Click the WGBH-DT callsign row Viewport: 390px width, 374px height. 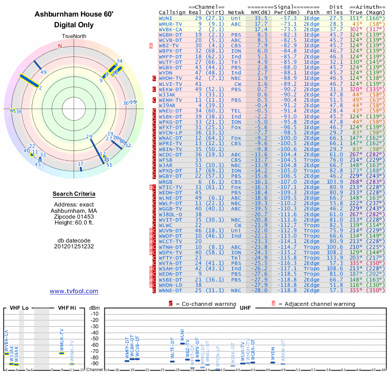272,35
